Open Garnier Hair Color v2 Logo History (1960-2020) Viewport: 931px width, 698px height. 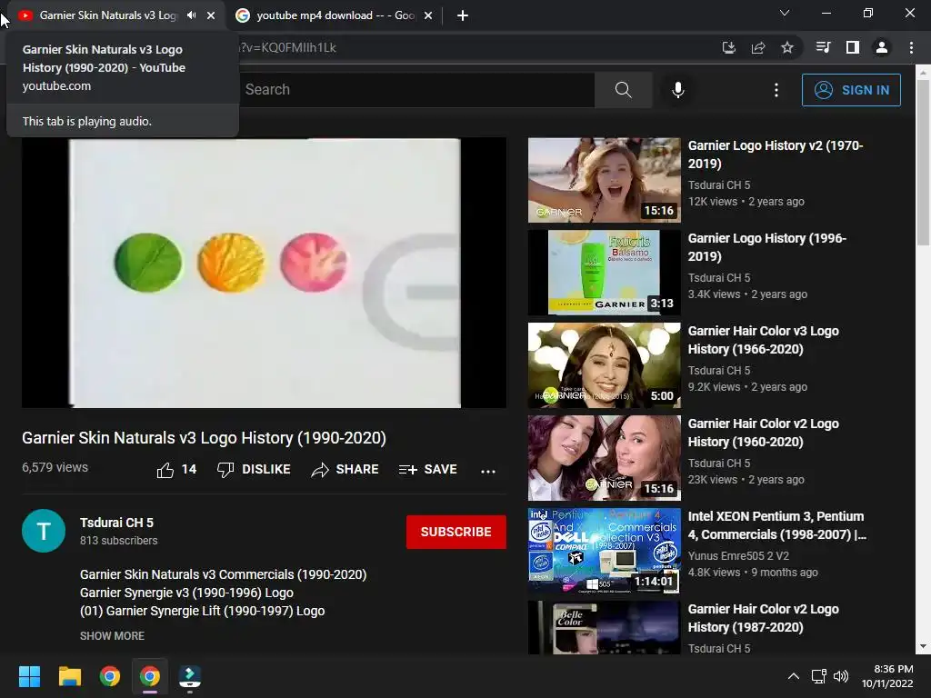pos(763,432)
